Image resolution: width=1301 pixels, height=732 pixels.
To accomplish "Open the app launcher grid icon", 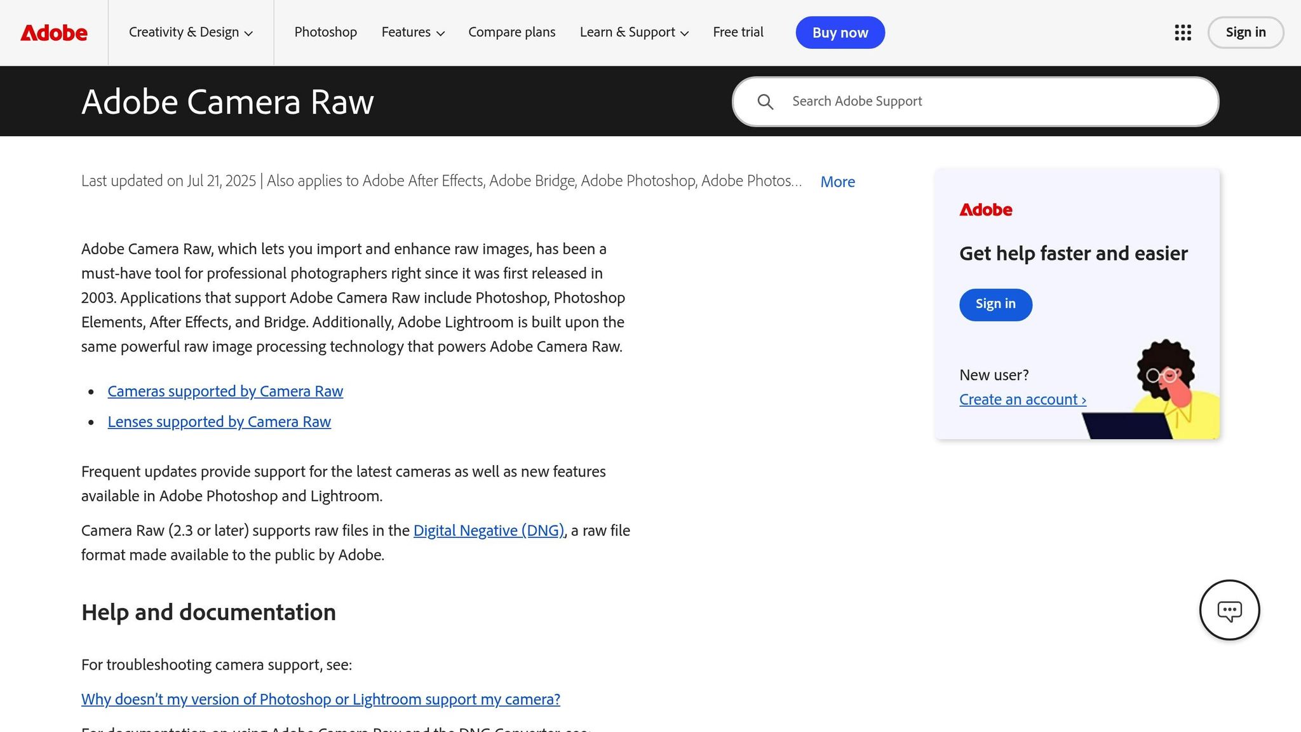I will coord(1182,32).
